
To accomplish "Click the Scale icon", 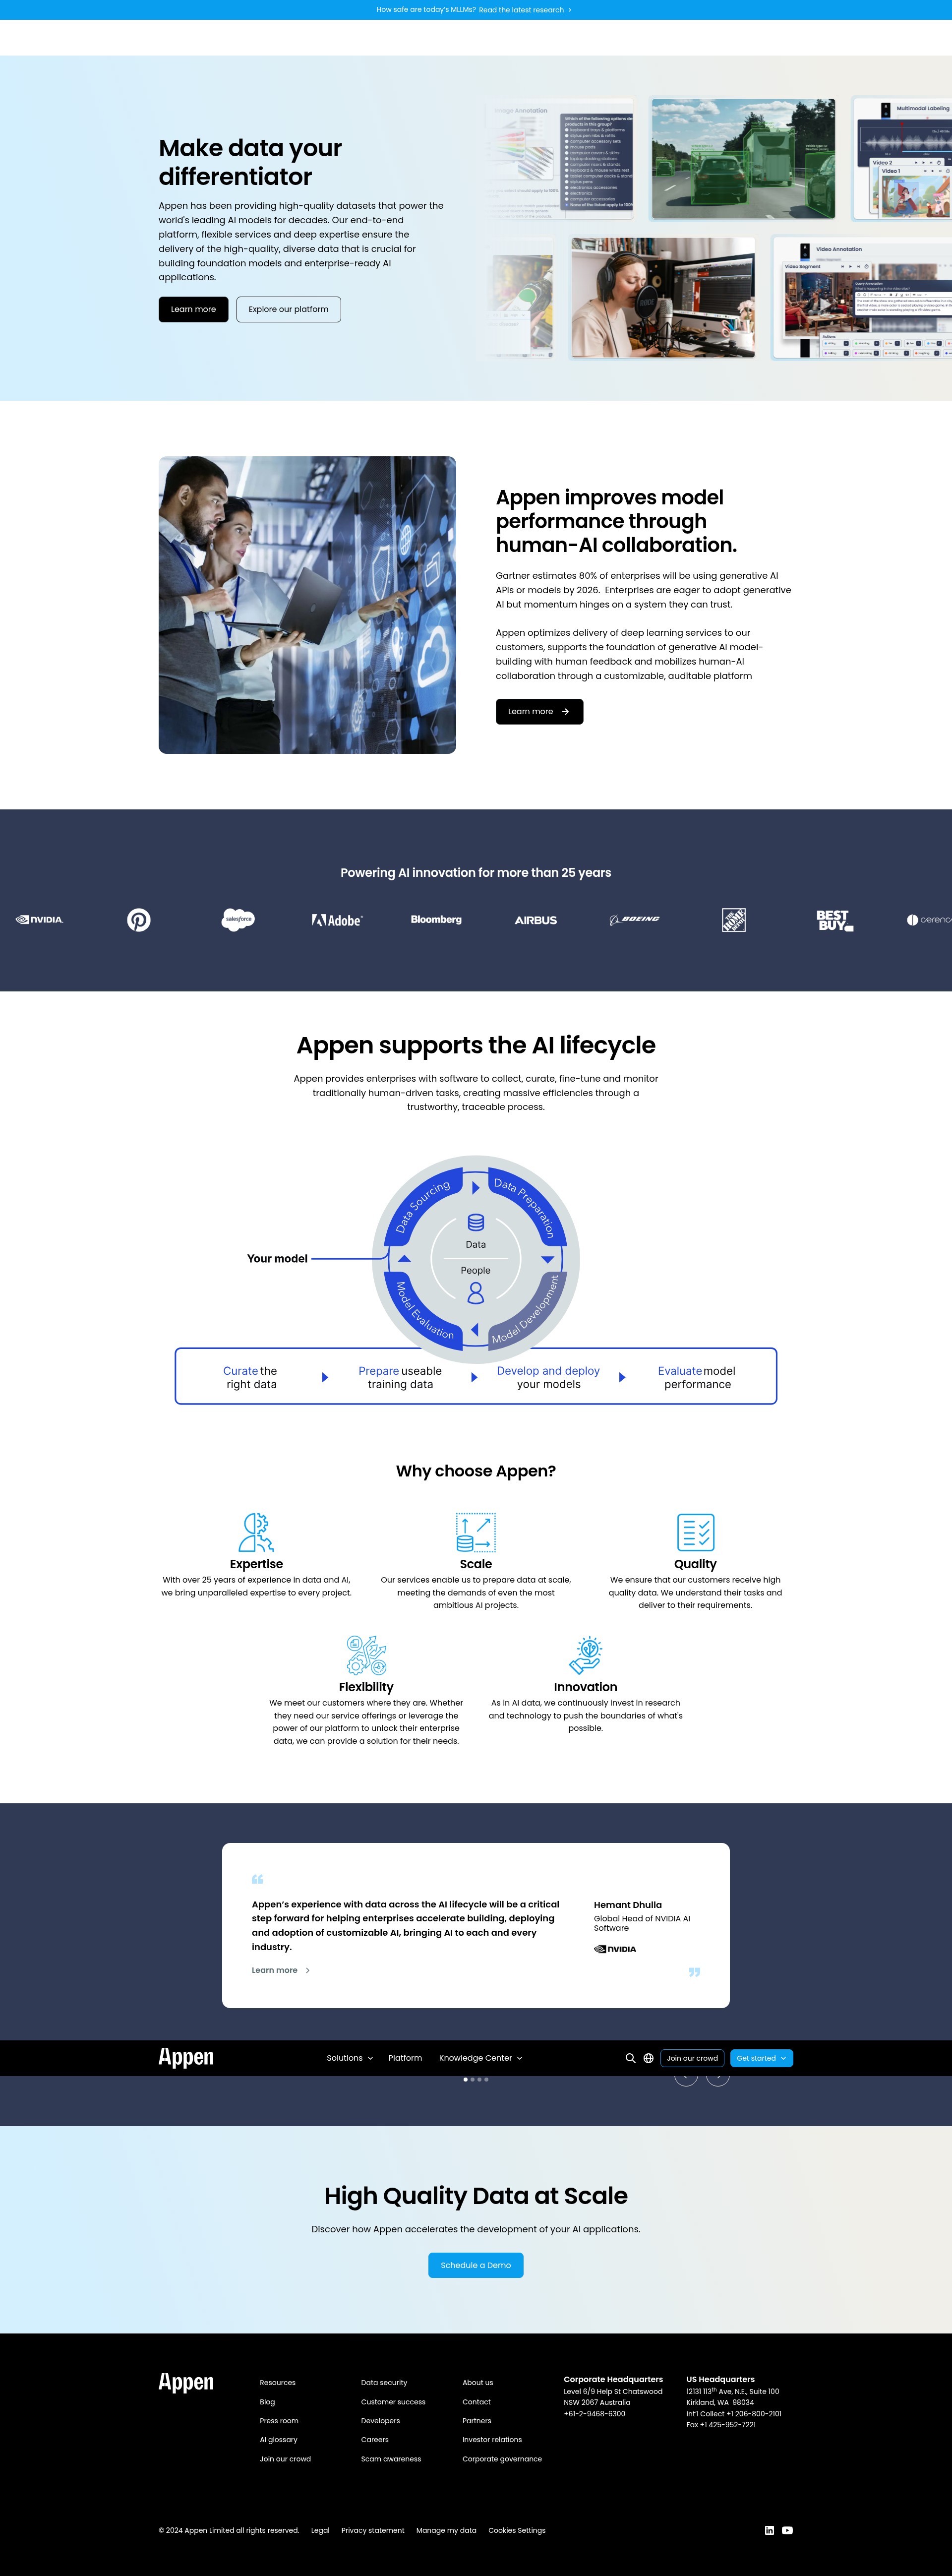I will 476,1532.
